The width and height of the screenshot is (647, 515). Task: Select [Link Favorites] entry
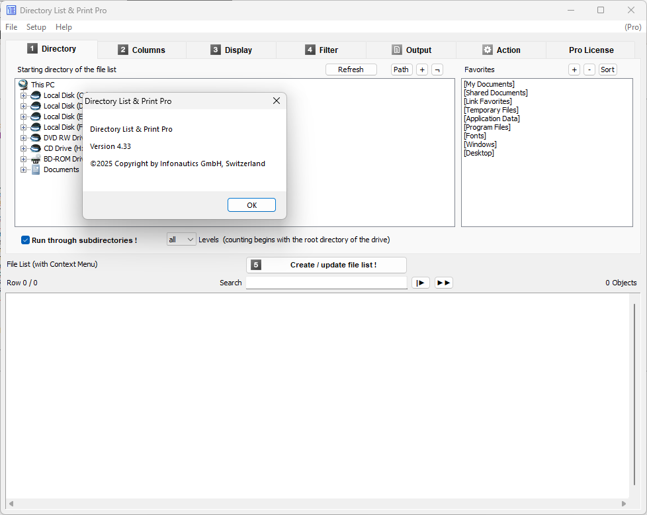[x=488, y=101]
